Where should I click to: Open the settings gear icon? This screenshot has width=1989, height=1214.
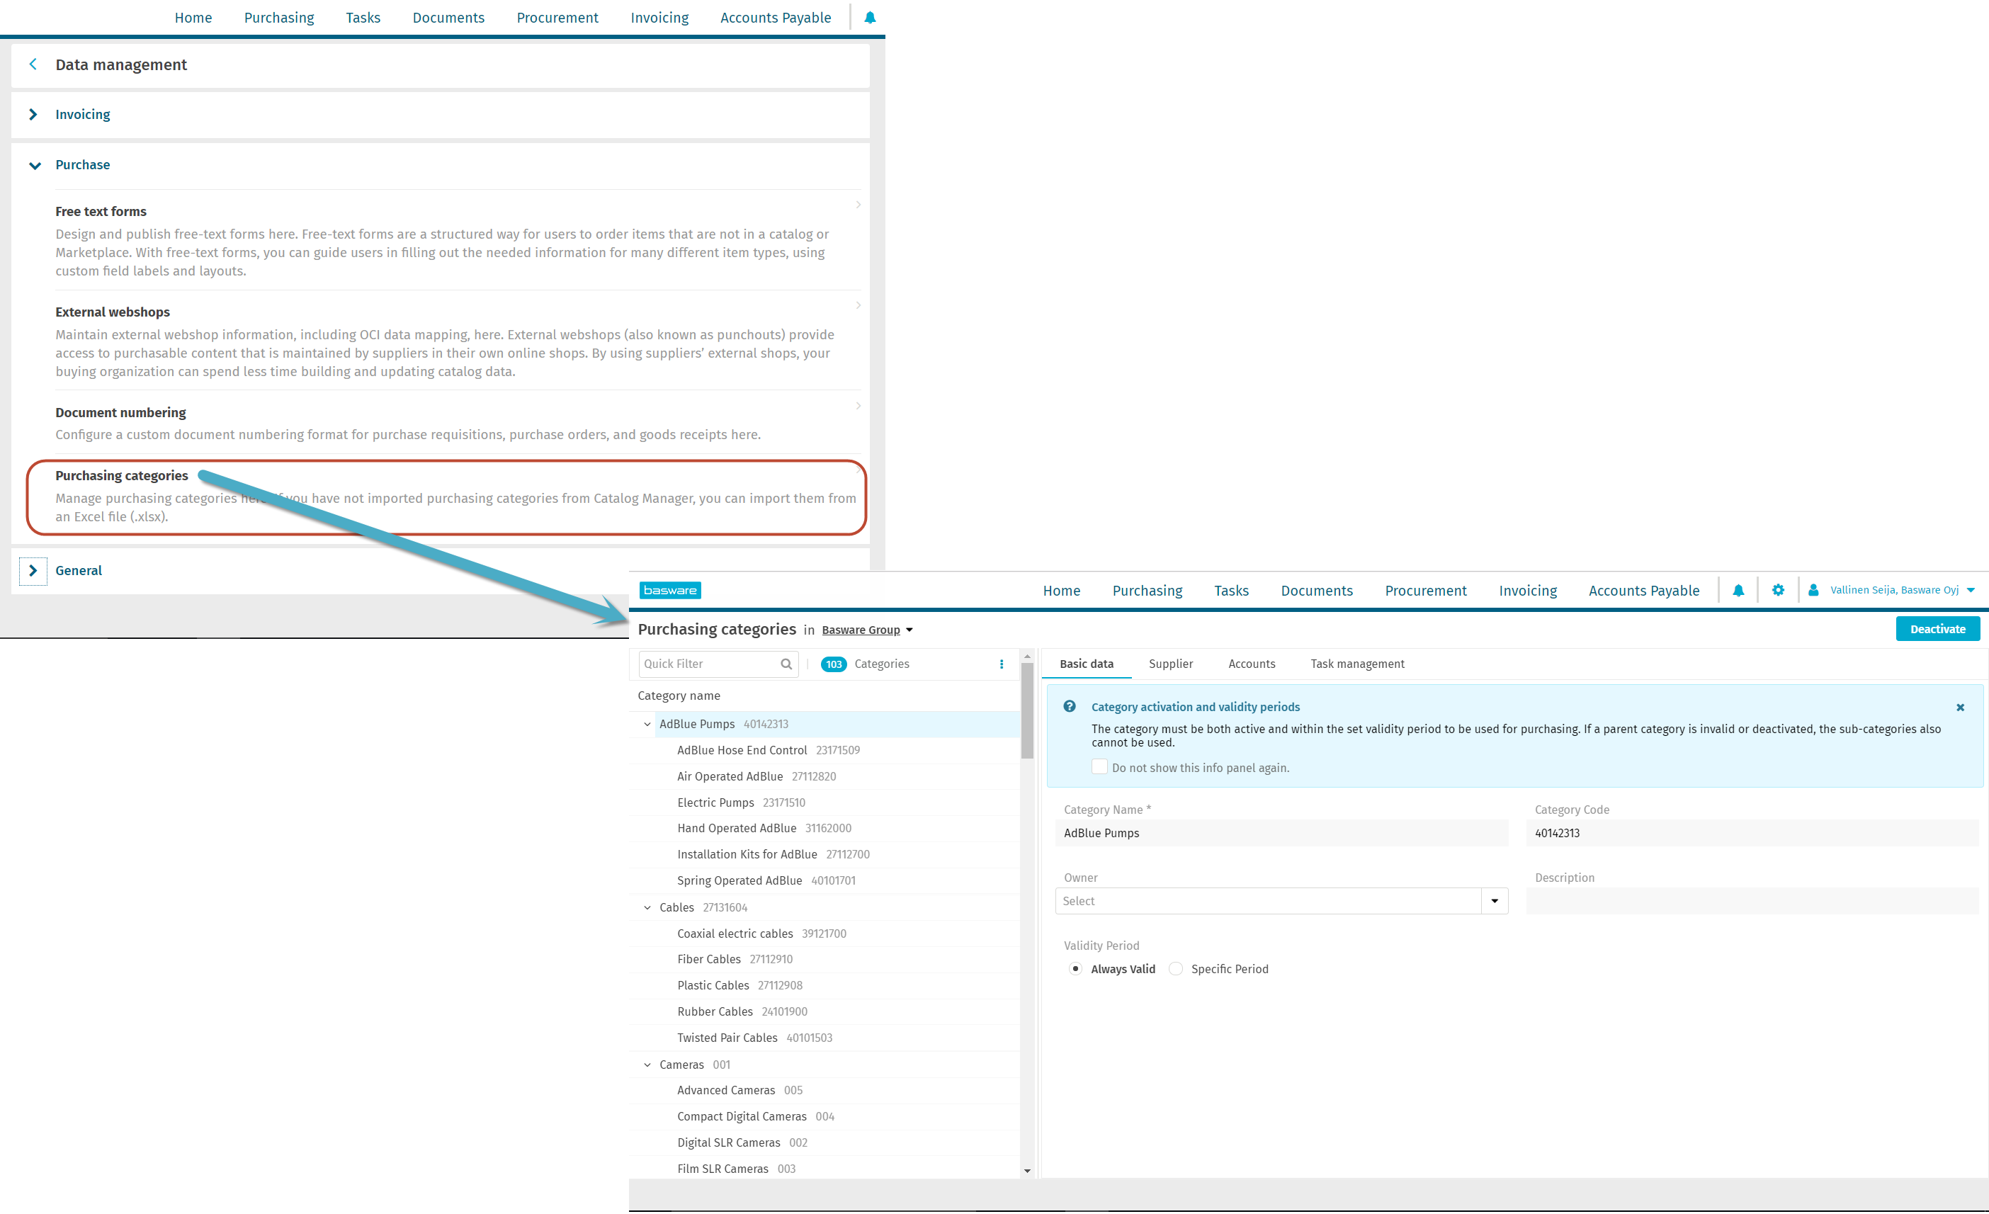[1777, 590]
